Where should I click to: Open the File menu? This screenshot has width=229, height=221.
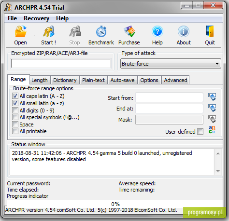[x=12, y=18]
